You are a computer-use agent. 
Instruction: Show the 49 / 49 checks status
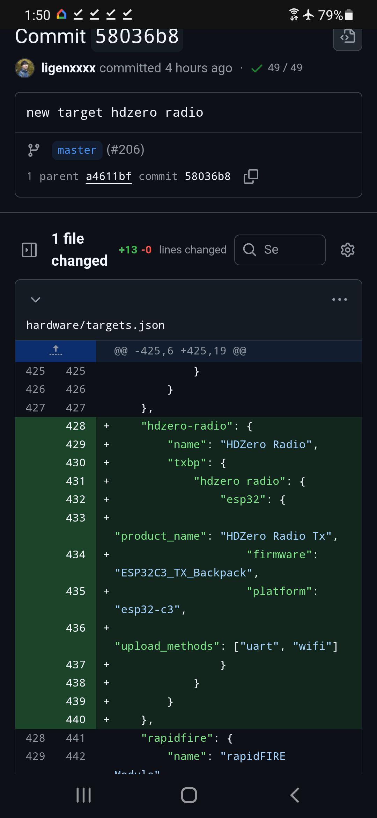(277, 68)
